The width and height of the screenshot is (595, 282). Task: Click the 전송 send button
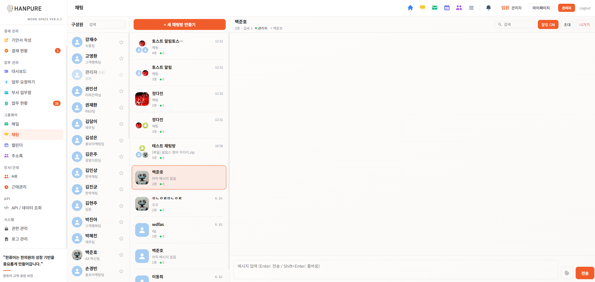click(585, 273)
